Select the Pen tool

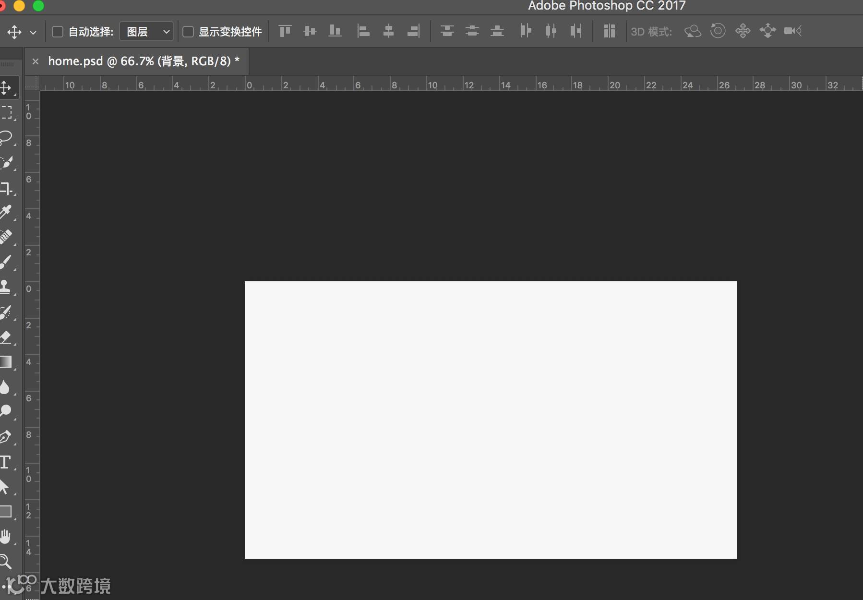click(x=7, y=437)
